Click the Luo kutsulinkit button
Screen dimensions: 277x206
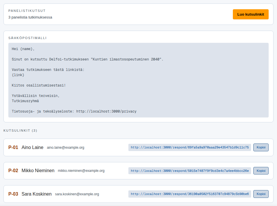tap(250, 14)
